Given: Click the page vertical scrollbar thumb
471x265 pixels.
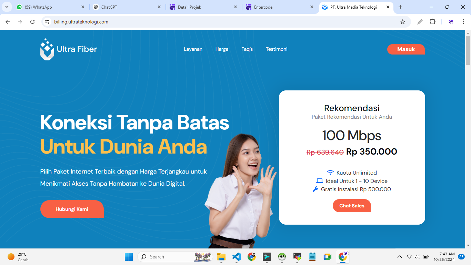Looking at the screenshot, I should 468,50.
